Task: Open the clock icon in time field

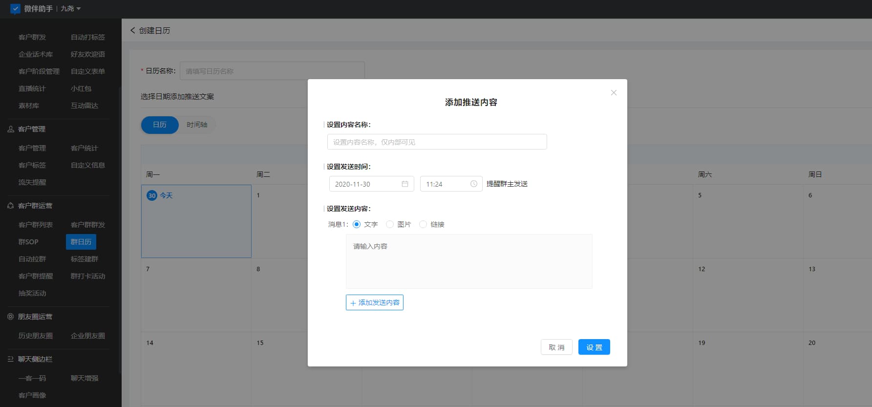Action: [473, 184]
